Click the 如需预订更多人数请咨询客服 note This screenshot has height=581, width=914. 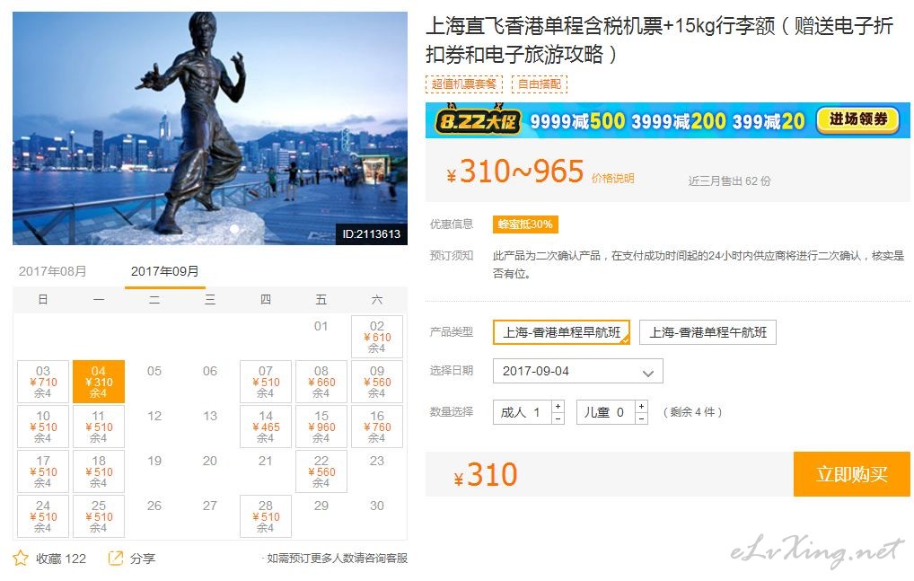tap(337, 559)
